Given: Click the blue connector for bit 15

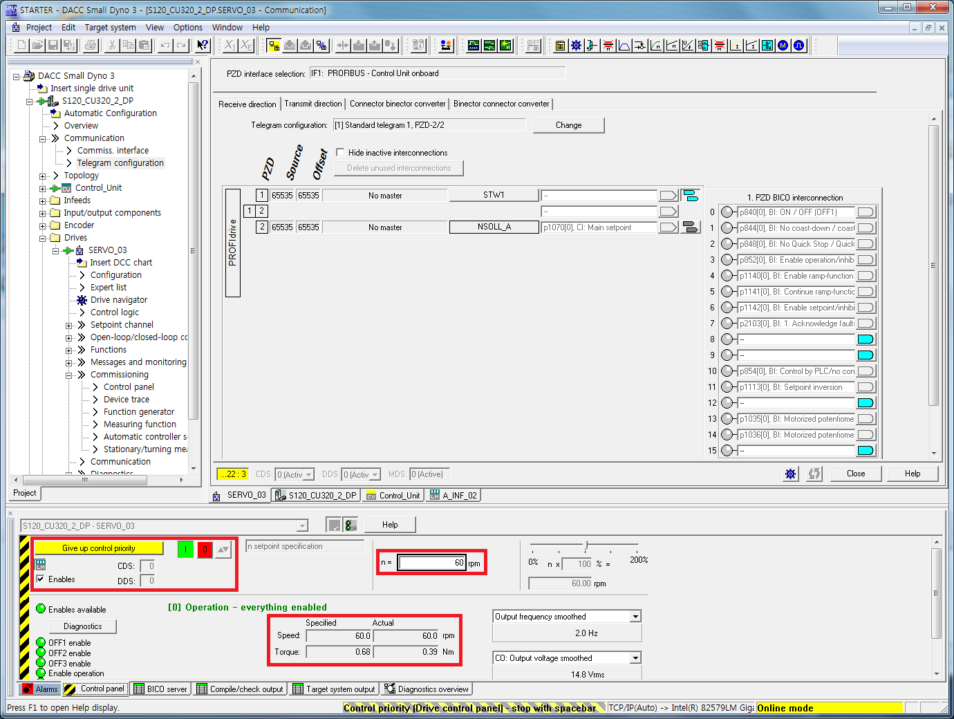Looking at the screenshot, I should click(x=866, y=451).
